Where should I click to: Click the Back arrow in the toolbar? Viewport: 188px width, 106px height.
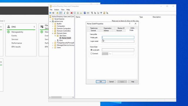click(50, 13)
